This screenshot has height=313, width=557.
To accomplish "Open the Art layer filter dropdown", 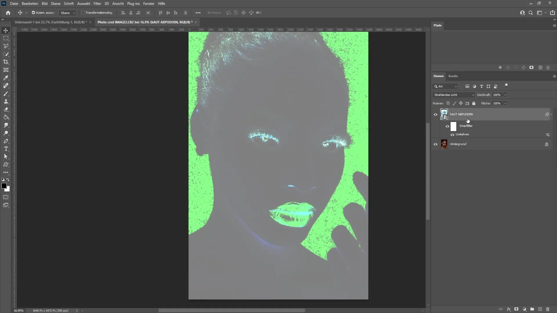I will [445, 86].
